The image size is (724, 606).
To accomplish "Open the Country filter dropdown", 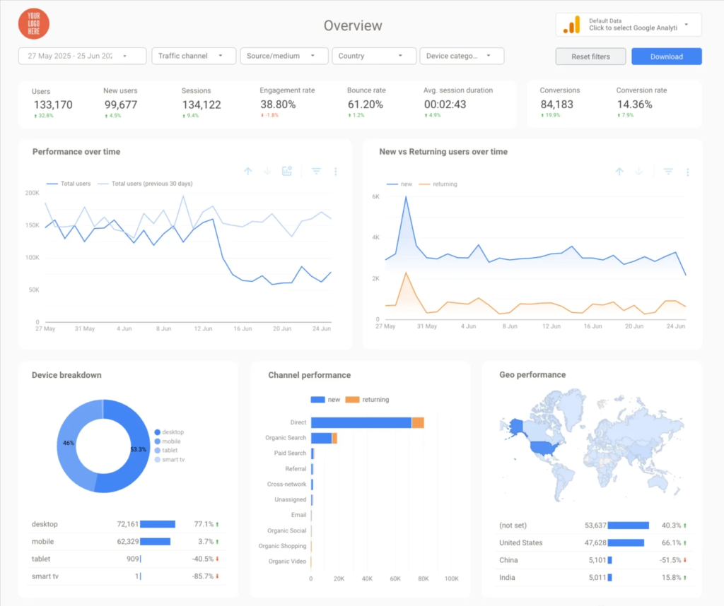I will coord(374,56).
